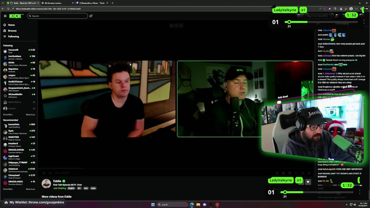
Task: Open the Kick hamburger menu
Action: [5, 16]
